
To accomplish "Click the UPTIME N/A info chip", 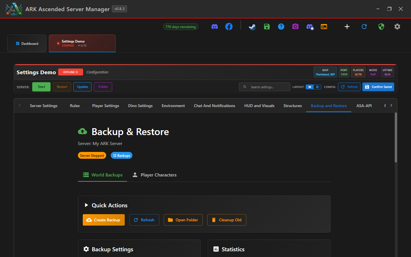I will tap(387, 72).
